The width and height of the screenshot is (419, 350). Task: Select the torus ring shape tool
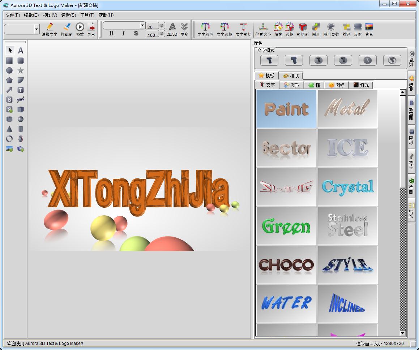[x=9, y=139]
